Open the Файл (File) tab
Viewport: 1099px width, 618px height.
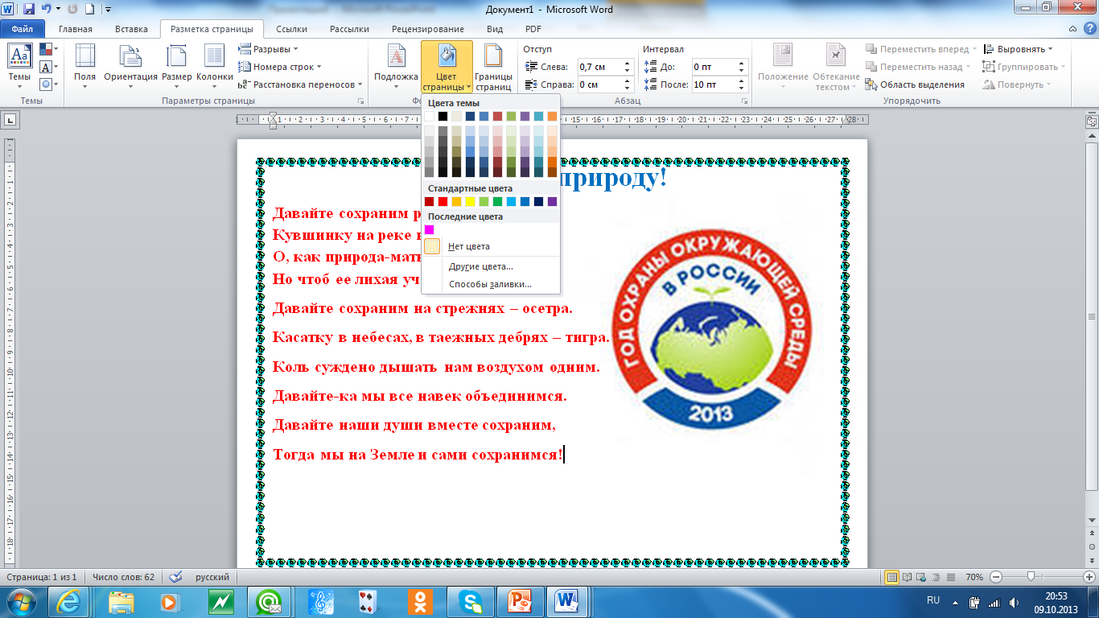(x=23, y=29)
